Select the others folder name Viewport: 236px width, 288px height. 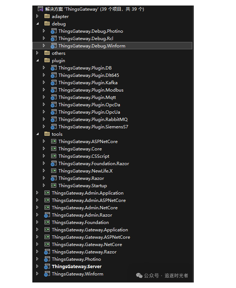tap(58, 53)
